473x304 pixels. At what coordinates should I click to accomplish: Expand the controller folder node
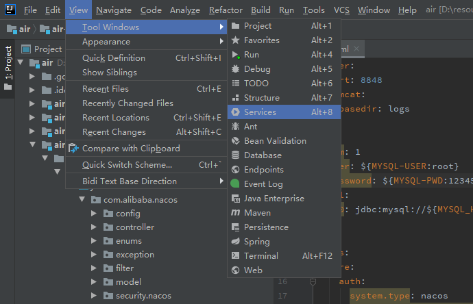coord(94,227)
